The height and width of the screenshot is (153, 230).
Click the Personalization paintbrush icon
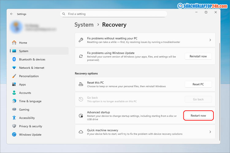(14, 76)
